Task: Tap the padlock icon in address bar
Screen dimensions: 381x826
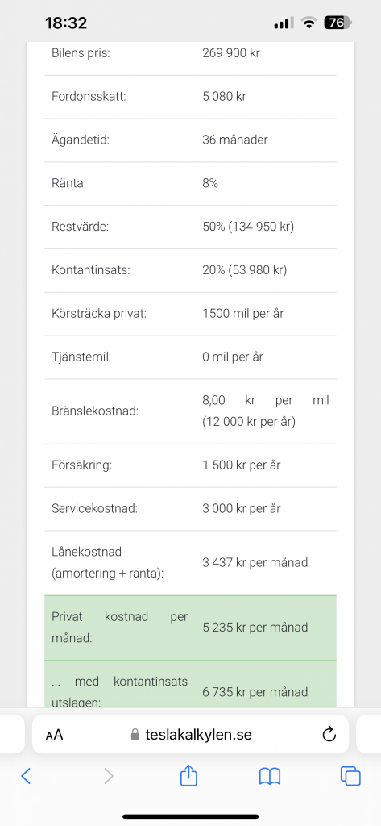Action: pyautogui.click(x=135, y=734)
